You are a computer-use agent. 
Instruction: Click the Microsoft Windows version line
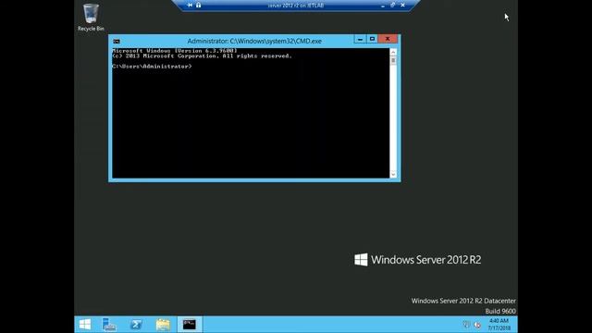point(175,51)
